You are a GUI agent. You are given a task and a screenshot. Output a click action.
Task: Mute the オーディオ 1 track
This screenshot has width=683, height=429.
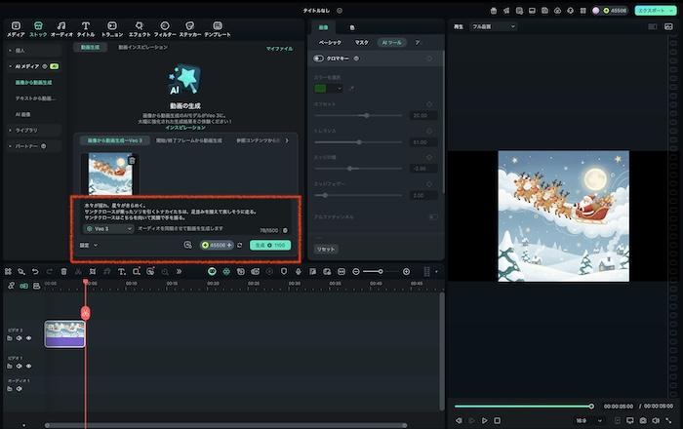(x=20, y=389)
